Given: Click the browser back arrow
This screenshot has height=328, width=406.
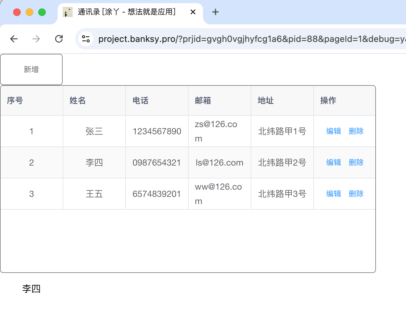Looking at the screenshot, I should pos(14,39).
